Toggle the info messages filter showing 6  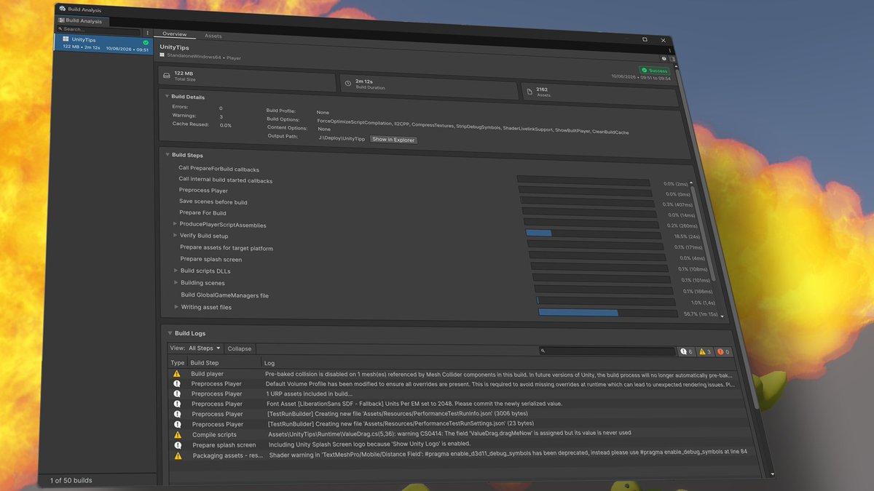pos(686,351)
